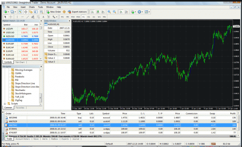Select the Fibonacci retracement tool
242x147 pixels.
coord(38,17)
